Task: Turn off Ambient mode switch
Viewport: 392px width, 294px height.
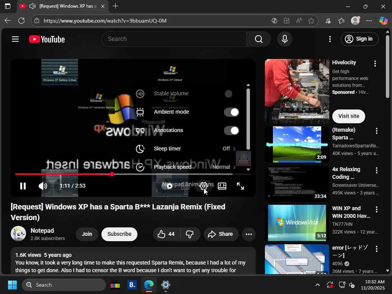Action: [231, 112]
